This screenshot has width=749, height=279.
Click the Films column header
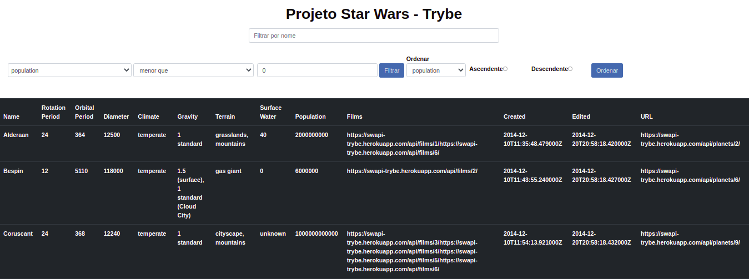[x=354, y=116]
